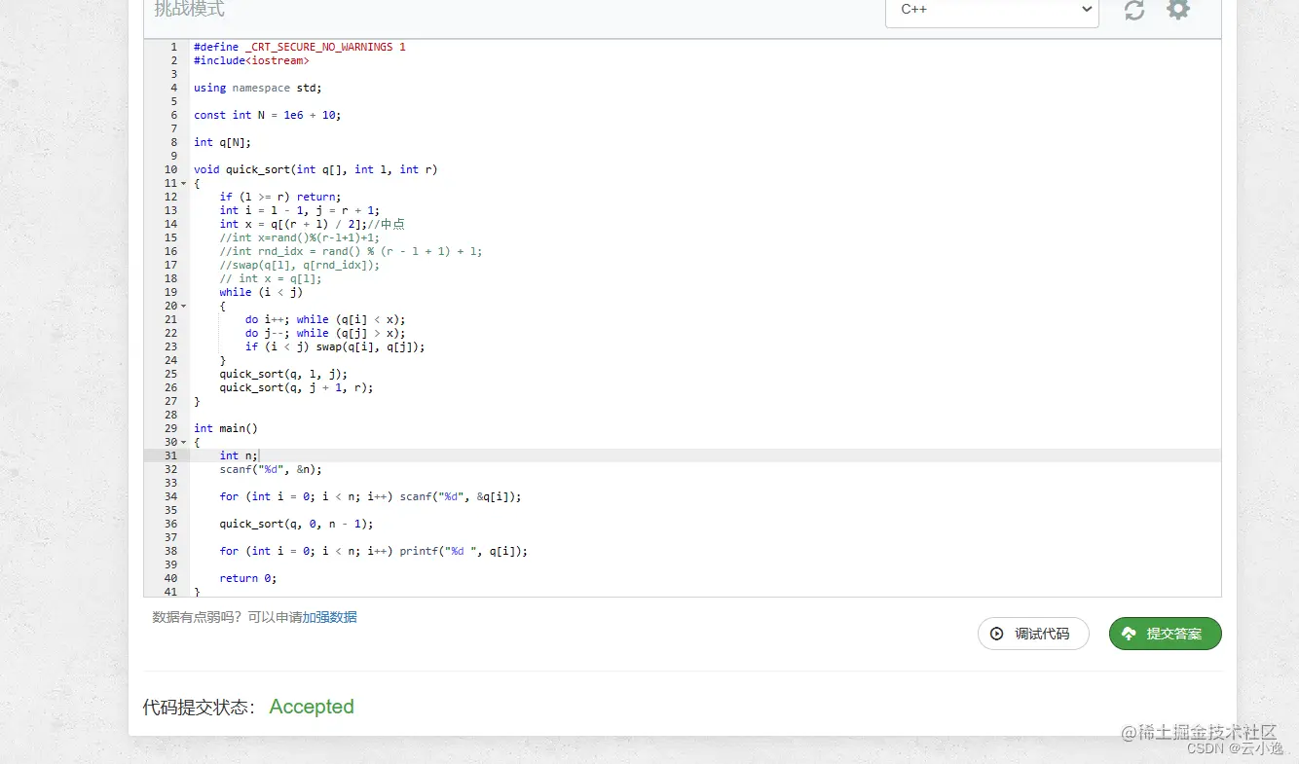Viewport: 1299px width, 764px height.
Task: Click the printf output loop line
Action: pyautogui.click(x=374, y=551)
